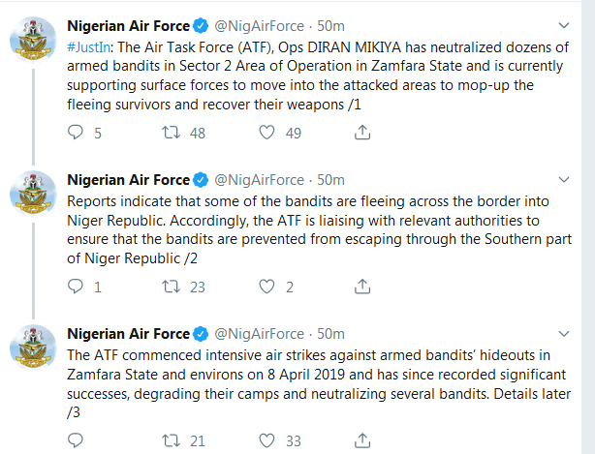Like the tweet with 33 likes
595x454 pixels.
click(266, 440)
